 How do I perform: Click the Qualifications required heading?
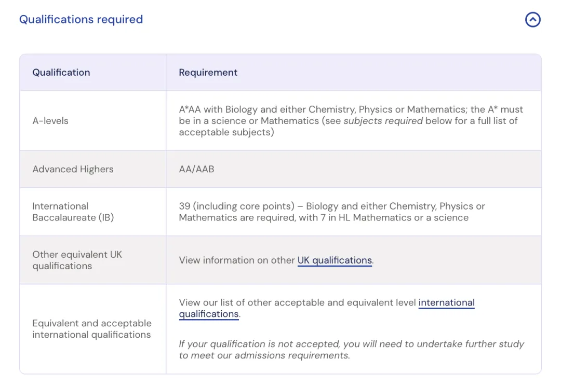(81, 19)
